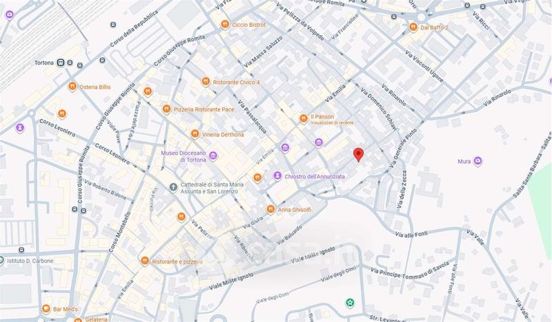
Task: Click the Ristorante e pizzeria label
Action: coord(177,261)
